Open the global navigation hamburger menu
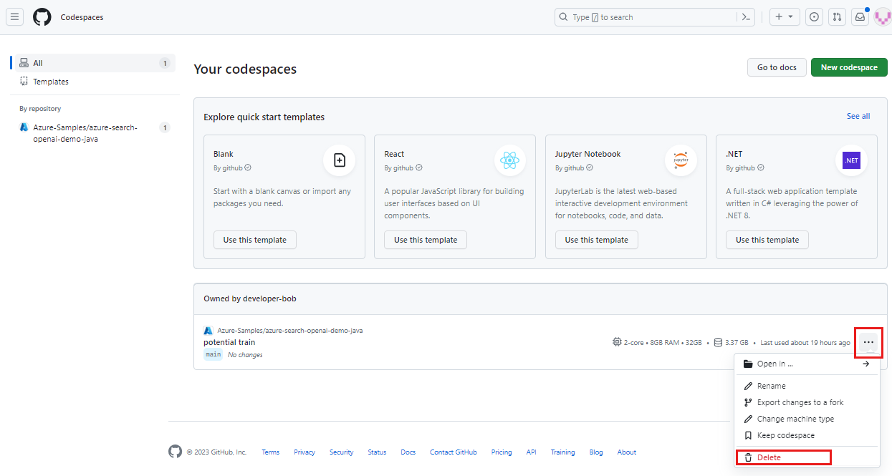892x476 pixels. tap(14, 16)
